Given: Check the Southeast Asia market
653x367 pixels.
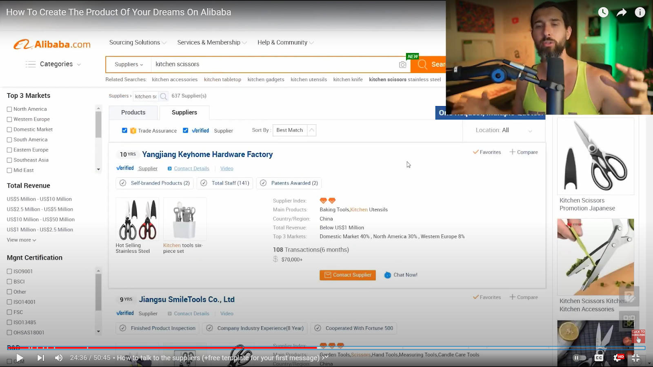Looking at the screenshot, I should coord(9,160).
